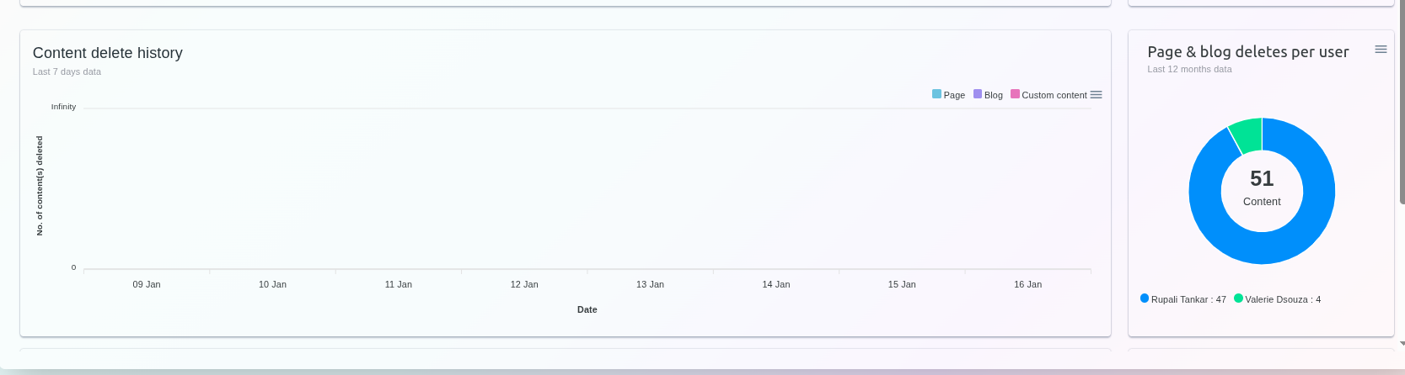
Task: Toggle the Custom content series legend label
Action: click(1054, 96)
